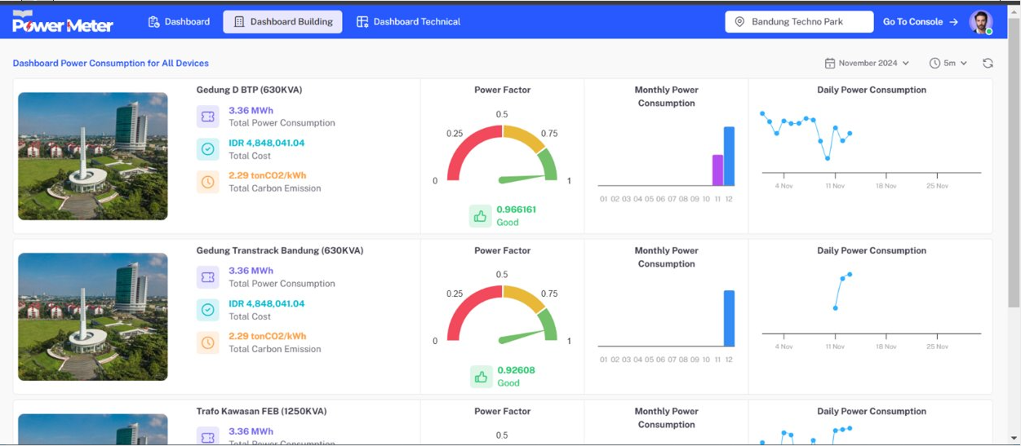Viewport: 1021px width, 446px height.
Task: Click chevron next to November 2024
Action: (x=906, y=63)
